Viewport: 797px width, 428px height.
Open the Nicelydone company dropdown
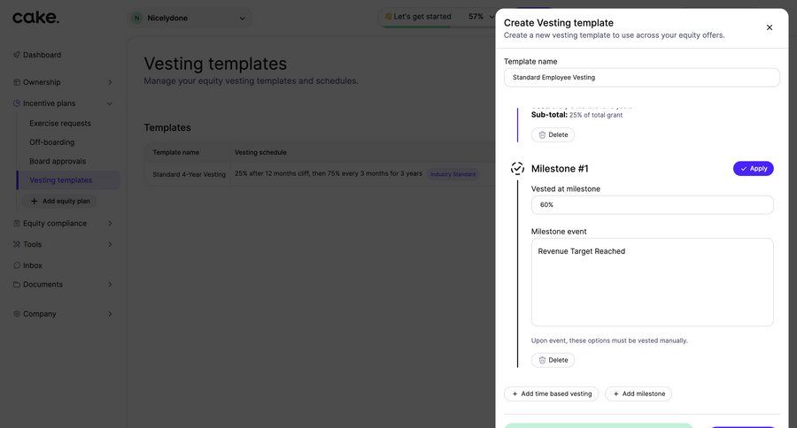tap(242, 18)
